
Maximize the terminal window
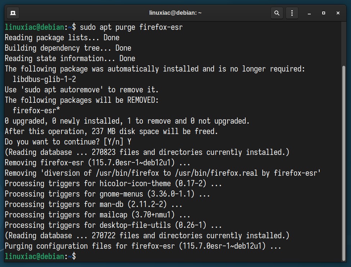click(323, 13)
